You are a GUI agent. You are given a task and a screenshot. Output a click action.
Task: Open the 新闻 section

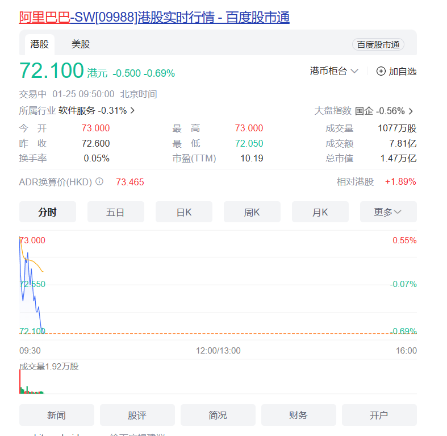tap(56, 415)
